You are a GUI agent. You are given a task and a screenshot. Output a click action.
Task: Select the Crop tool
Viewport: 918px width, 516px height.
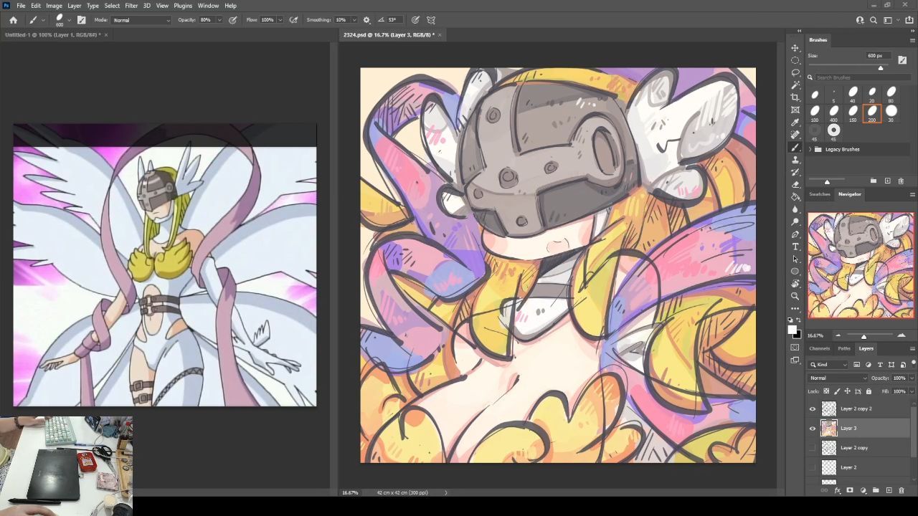click(795, 97)
